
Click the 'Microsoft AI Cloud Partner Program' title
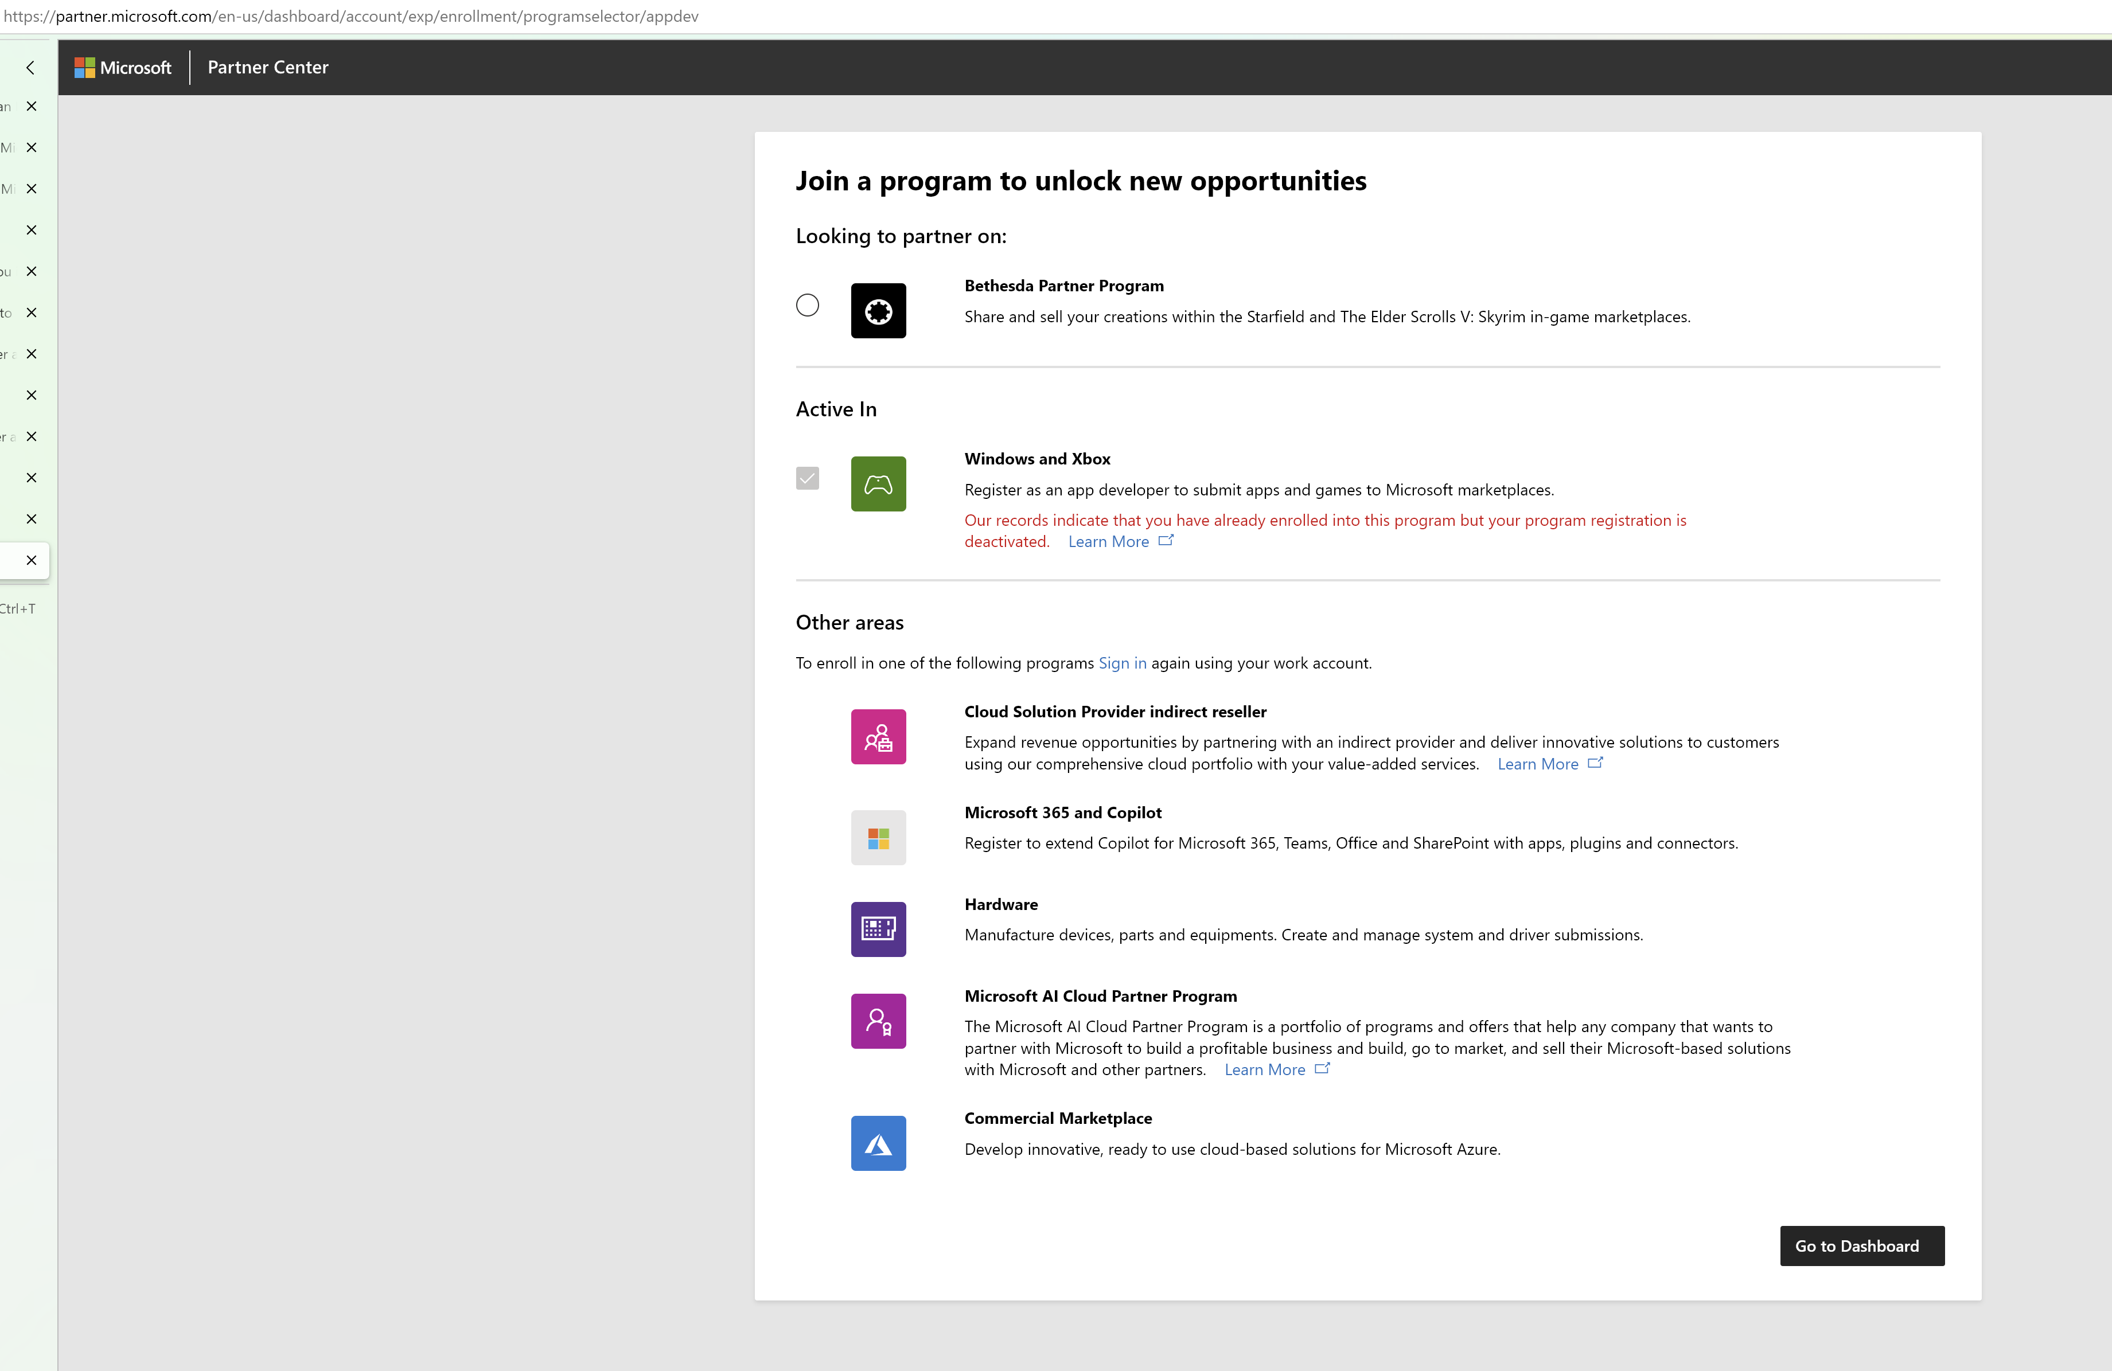pos(1100,996)
